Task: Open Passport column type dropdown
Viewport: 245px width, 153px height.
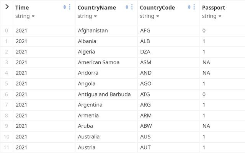Action: pyautogui.click(x=212, y=16)
